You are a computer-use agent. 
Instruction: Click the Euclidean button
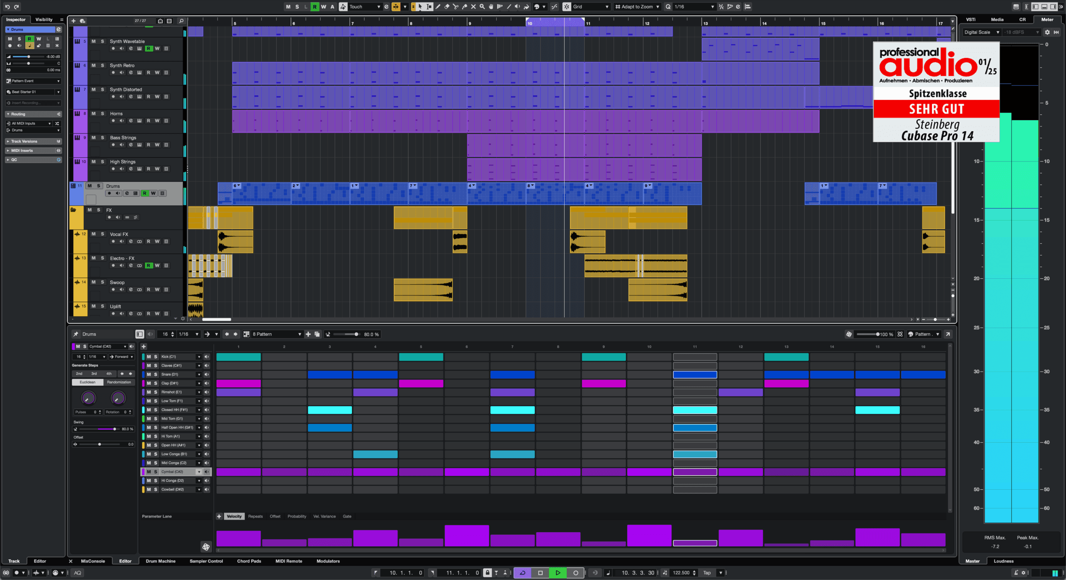(87, 382)
